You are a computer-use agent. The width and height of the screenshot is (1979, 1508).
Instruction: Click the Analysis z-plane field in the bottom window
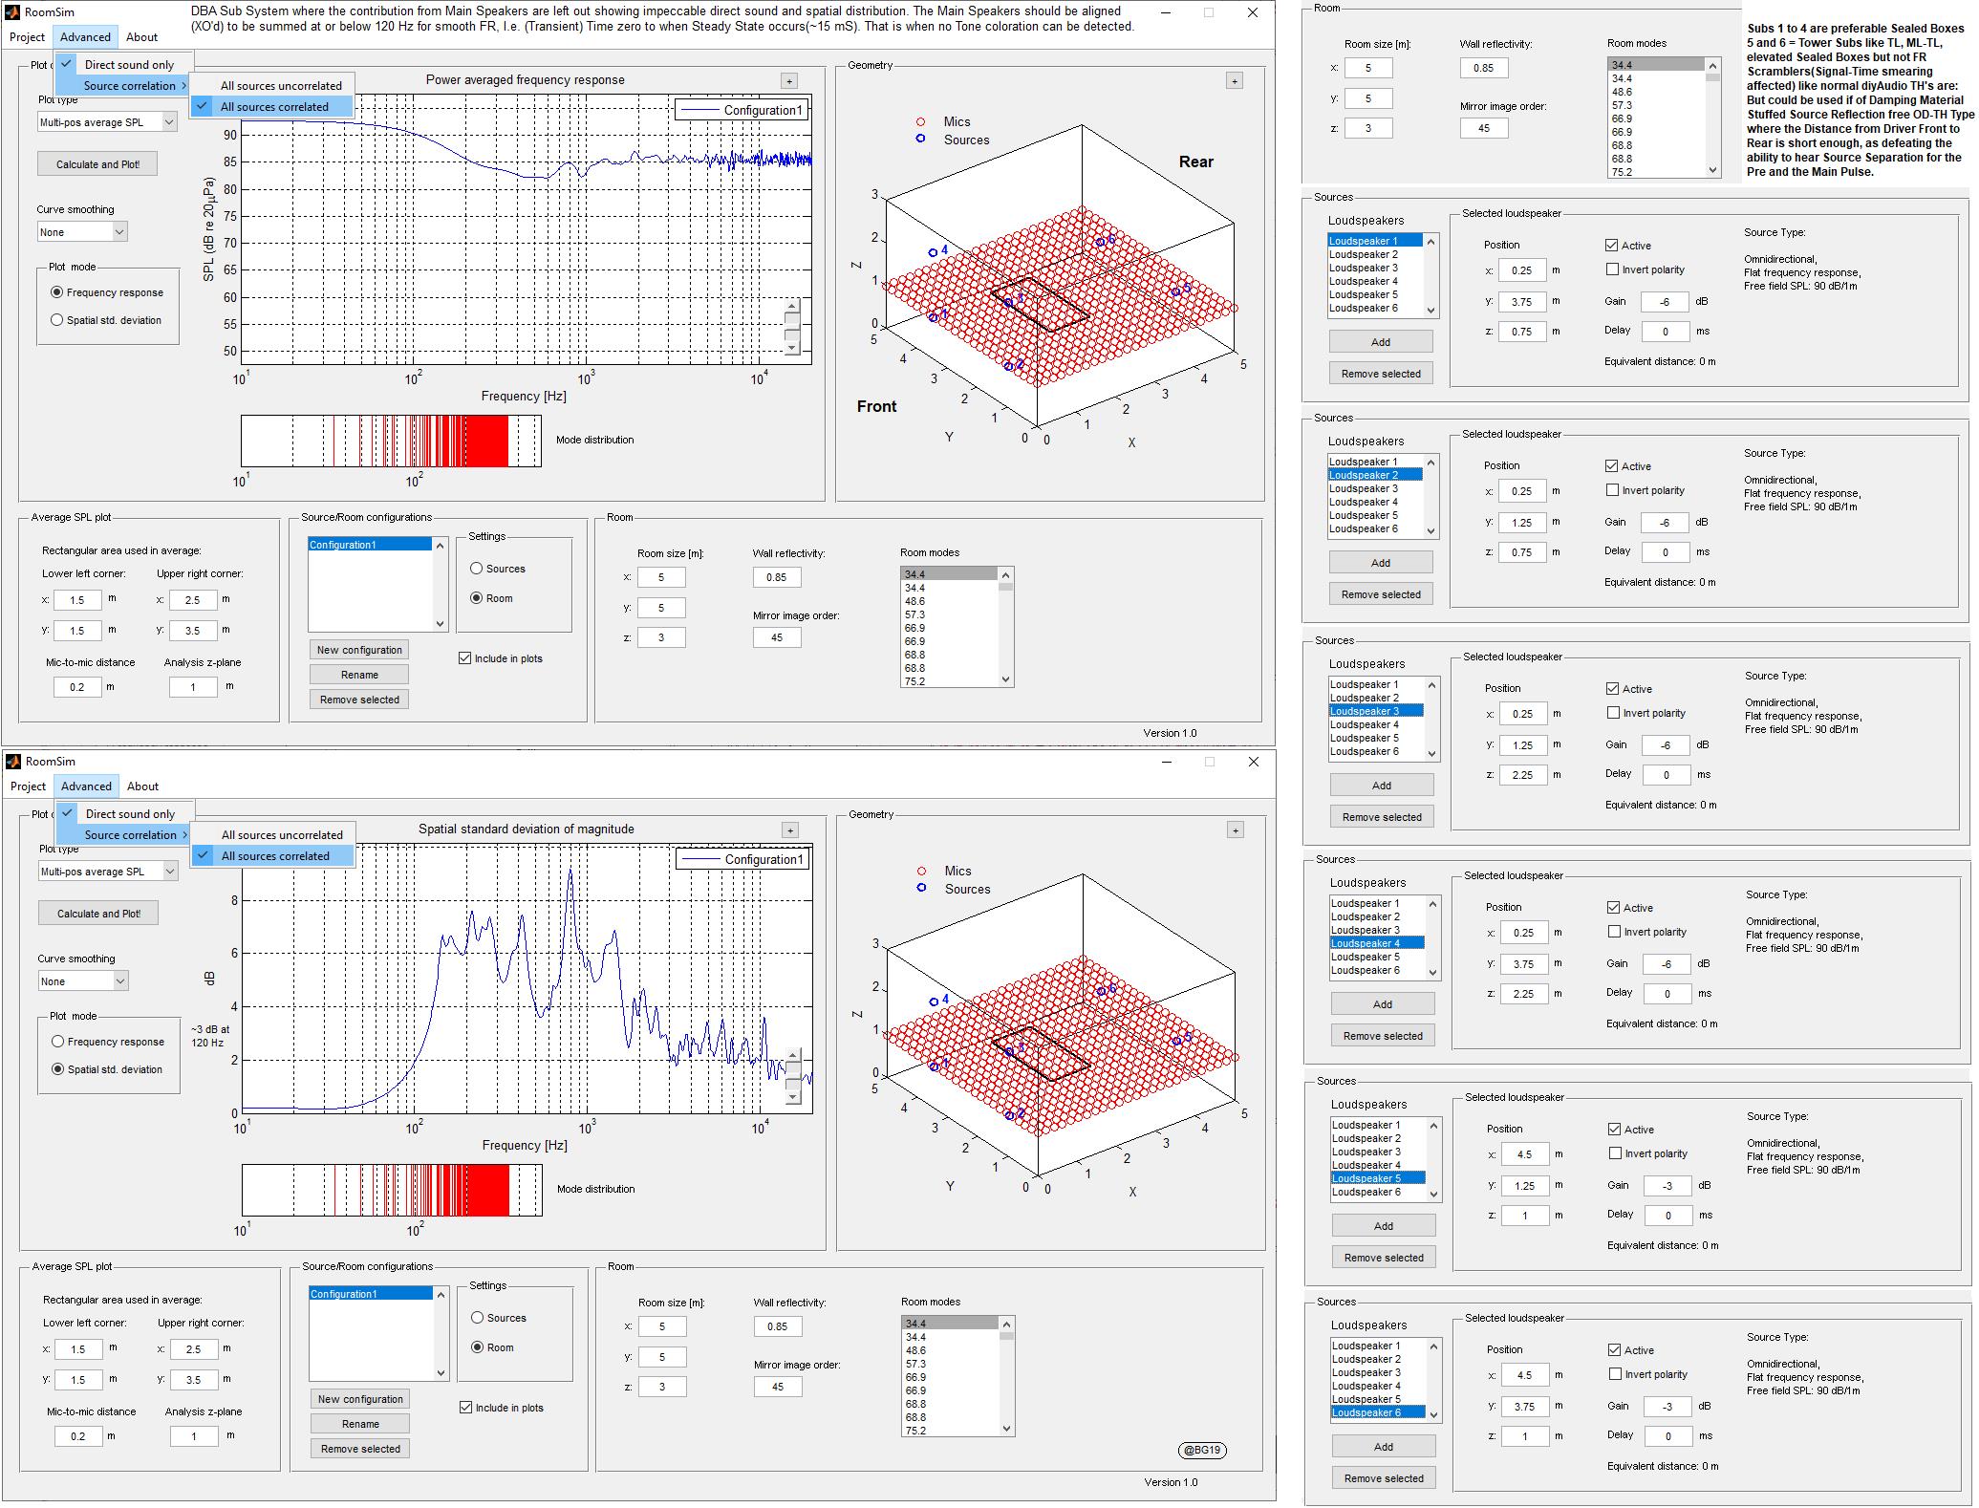[194, 1436]
